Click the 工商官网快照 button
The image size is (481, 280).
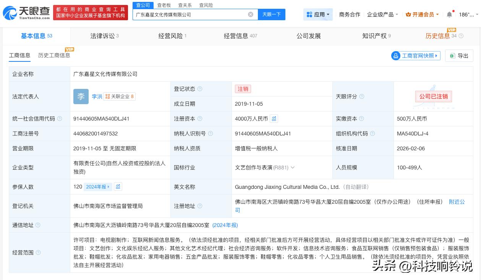(x=416, y=56)
